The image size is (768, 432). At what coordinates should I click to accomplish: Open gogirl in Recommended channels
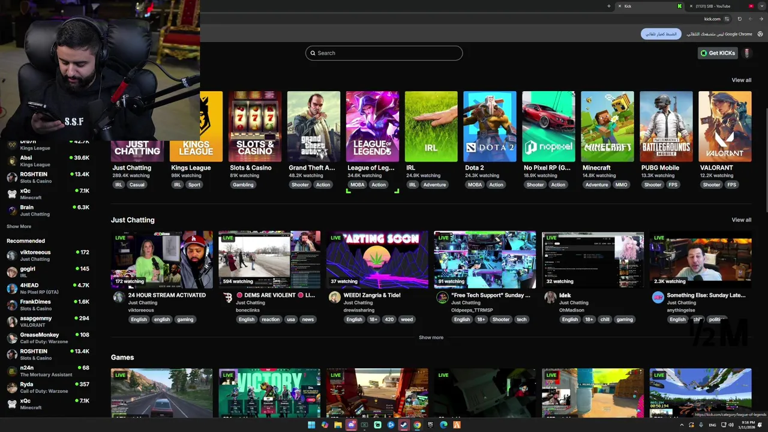pyautogui.click(x=48, y=272)
